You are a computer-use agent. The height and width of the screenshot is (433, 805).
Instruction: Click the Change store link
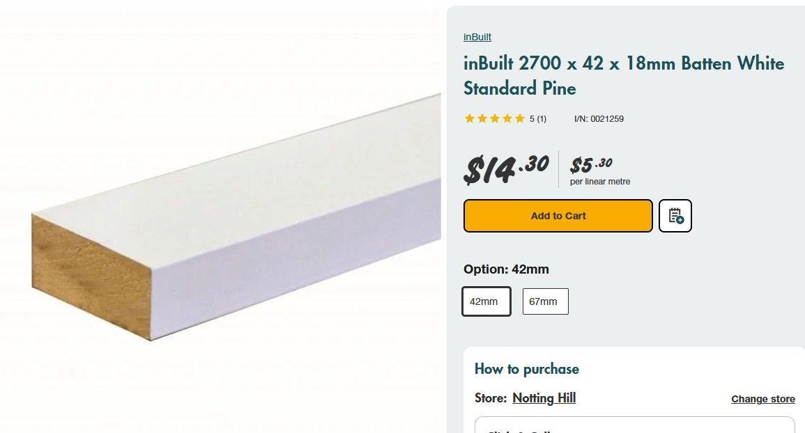tap(762, 398)
